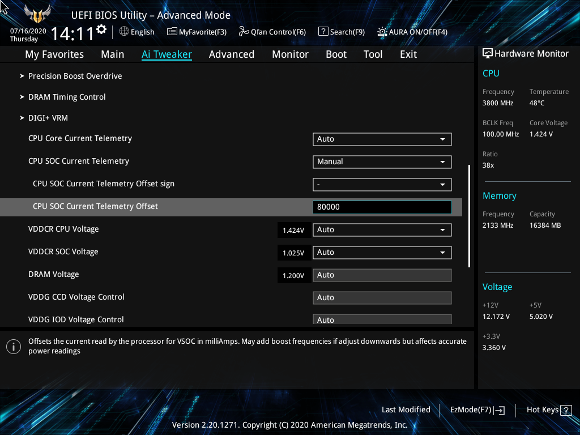Viewport: 580px width, 435px height.
Task: Click the Qfan Control fan icon
Action: pyautogui.click(x=244, y=32)
